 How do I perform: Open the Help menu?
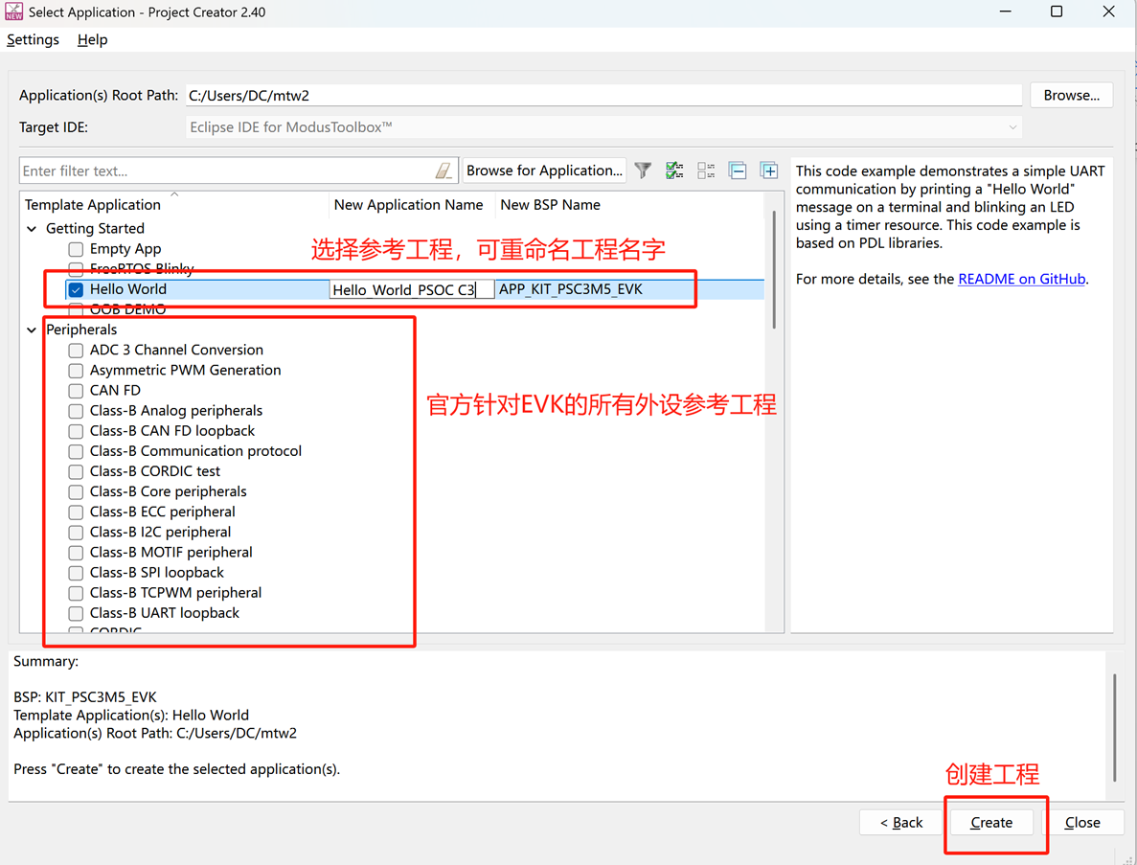click(92, 39)
